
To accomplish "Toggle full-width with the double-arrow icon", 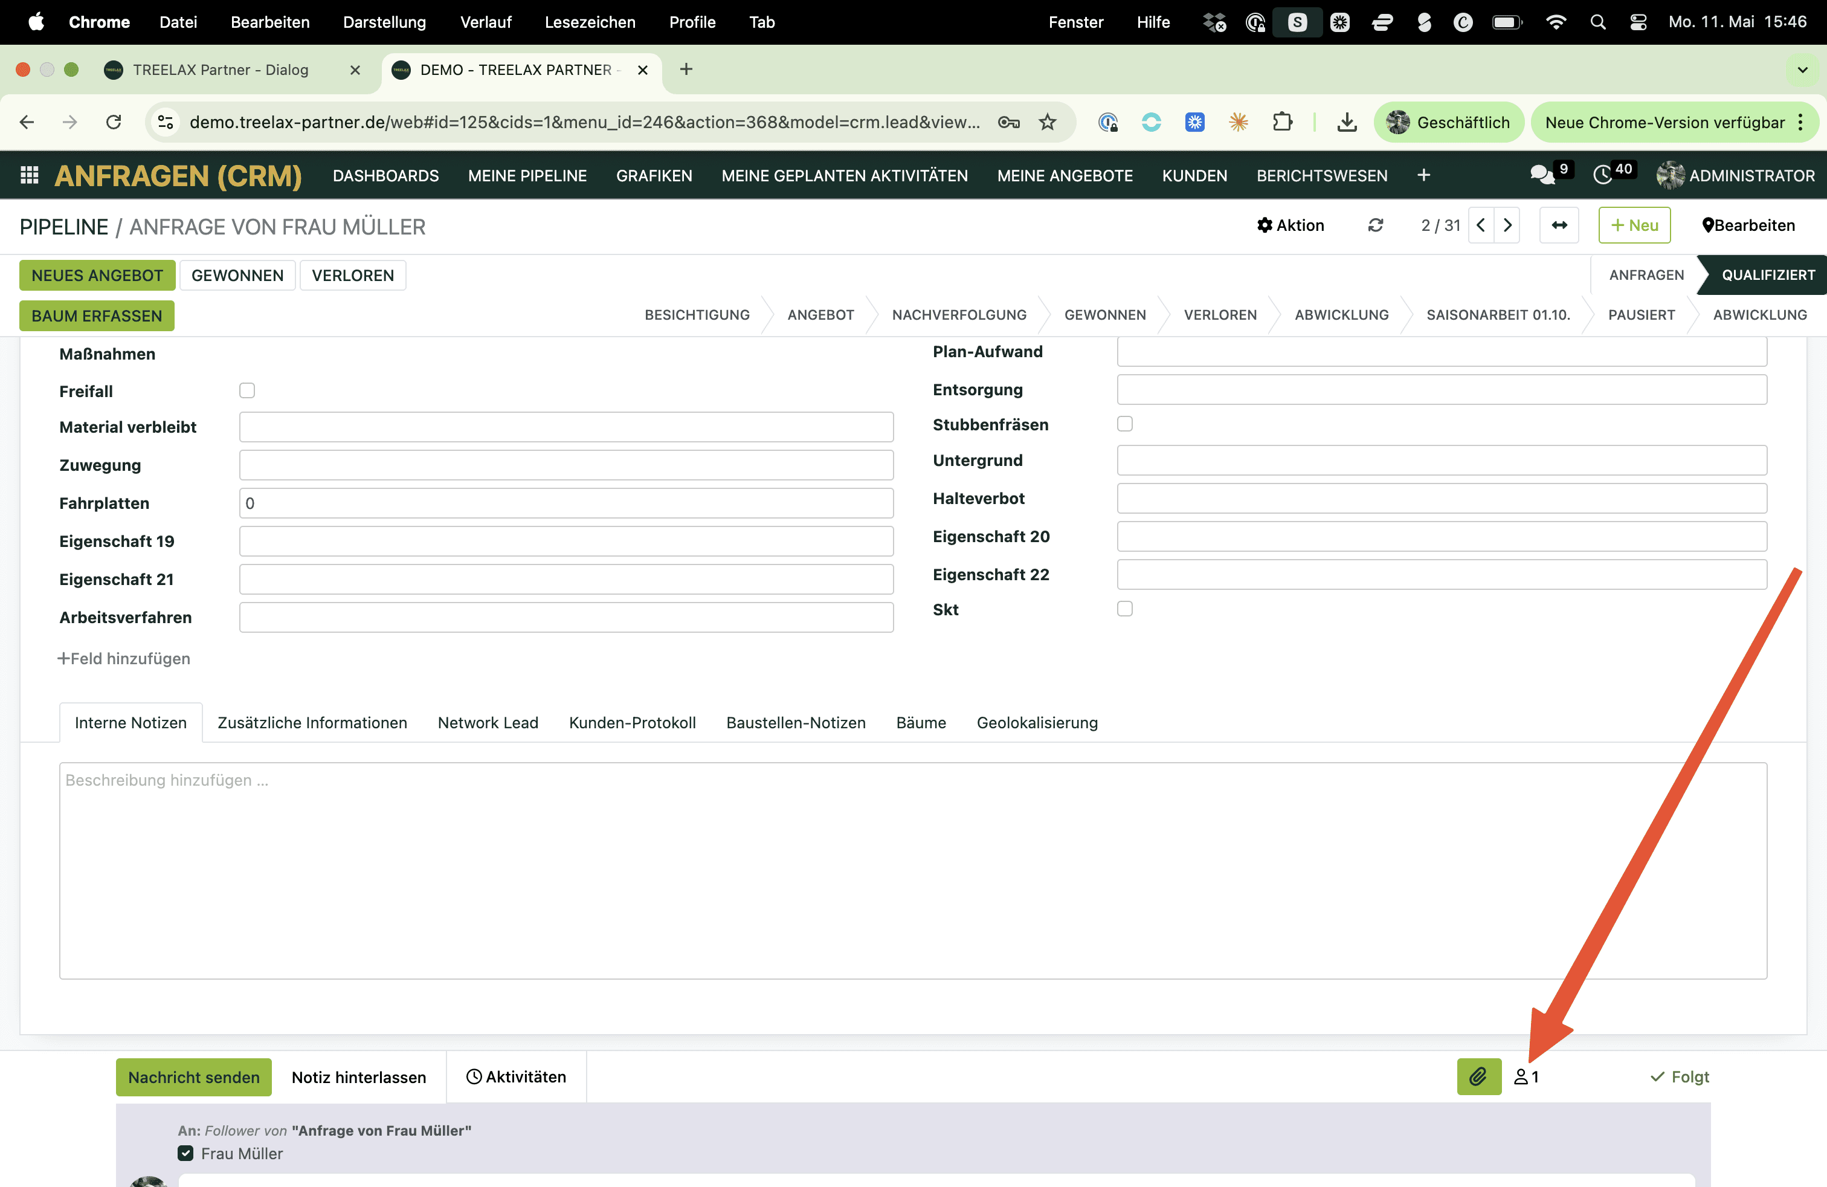I will click(x=1559, y=225).
